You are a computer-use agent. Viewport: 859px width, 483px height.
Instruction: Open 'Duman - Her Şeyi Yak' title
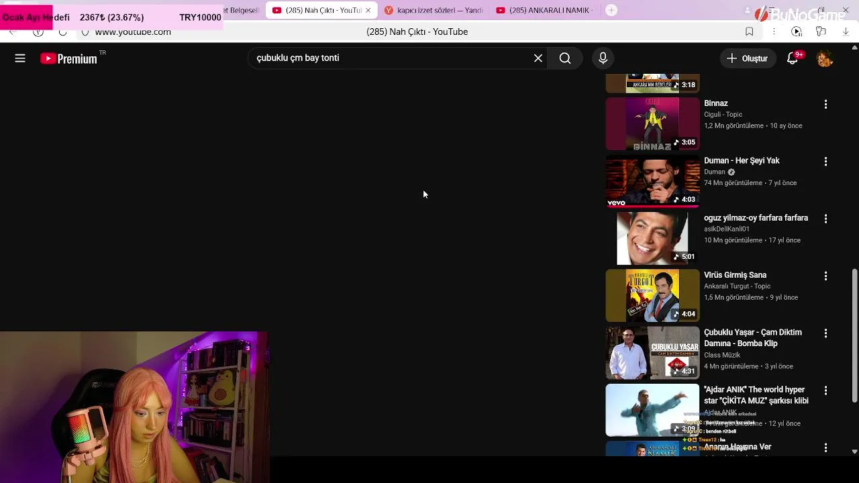tap(742, 160)
